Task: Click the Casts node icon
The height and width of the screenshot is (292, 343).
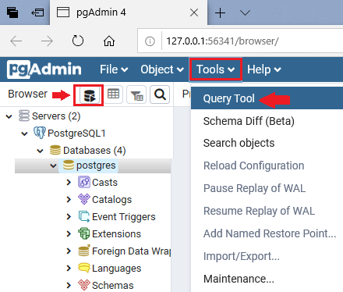Action: [x=84, y=182]
